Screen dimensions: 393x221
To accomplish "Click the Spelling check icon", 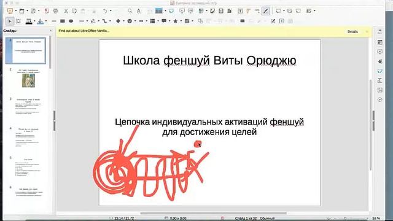I will (x=139, y=11).
